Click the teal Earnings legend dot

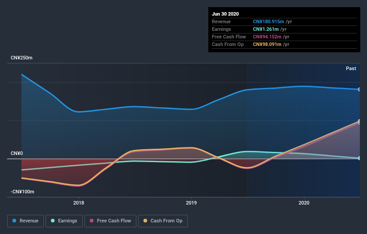click(x=53, y=221)
